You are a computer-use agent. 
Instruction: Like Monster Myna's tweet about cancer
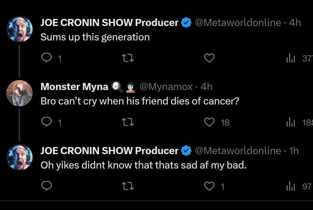(x=209, y=122)
